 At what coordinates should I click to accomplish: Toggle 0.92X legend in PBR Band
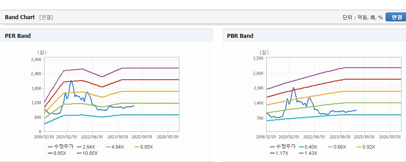click(x=366, y=147)
